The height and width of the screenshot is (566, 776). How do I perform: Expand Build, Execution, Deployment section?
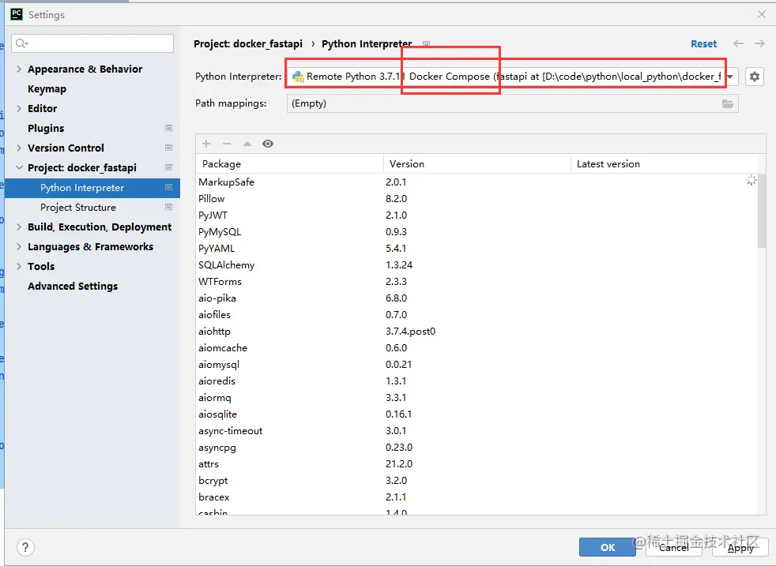coord(19,227)
